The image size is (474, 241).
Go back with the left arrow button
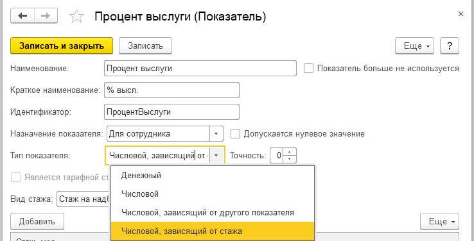[x=22, y=15]
